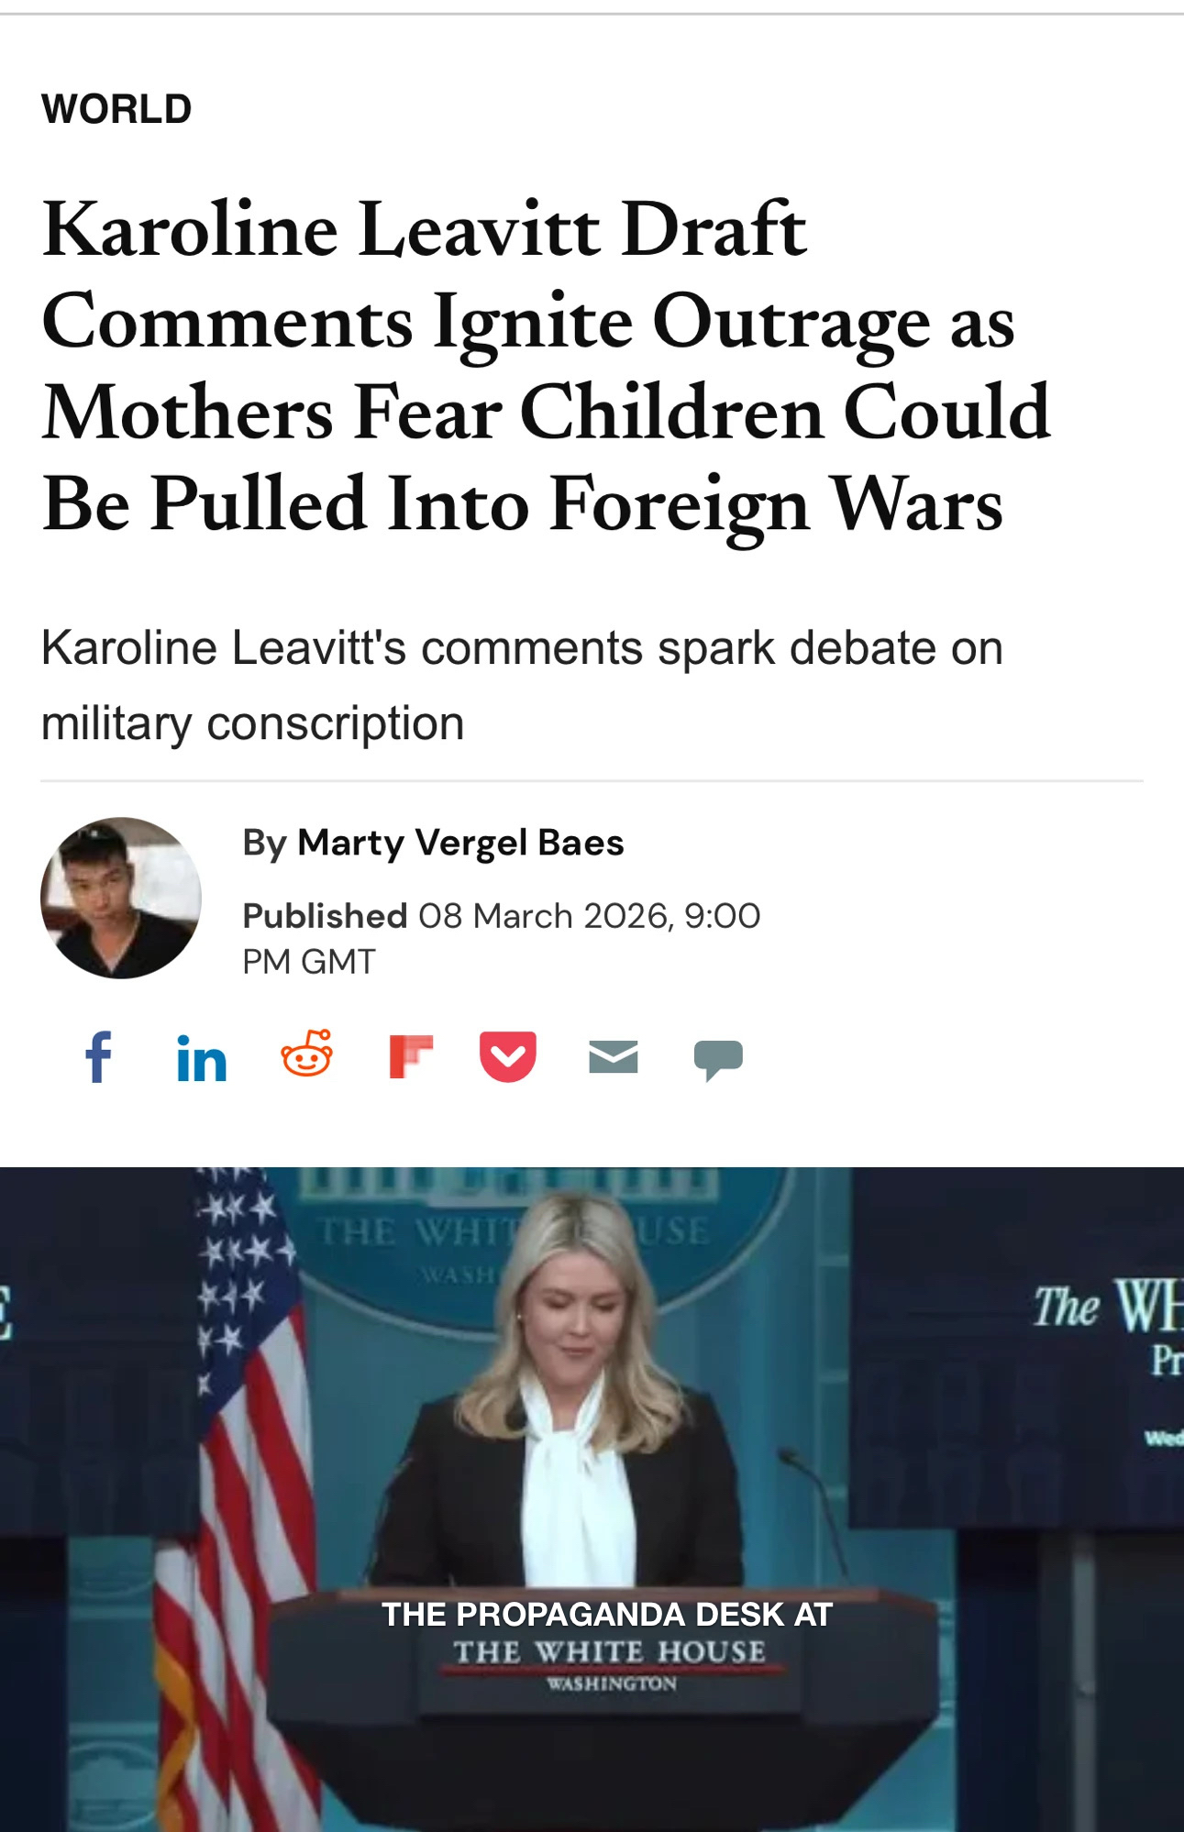Share the story on Flipboard
The width and height of the screenshot is (1184, 1832).
coord(411,1057)
